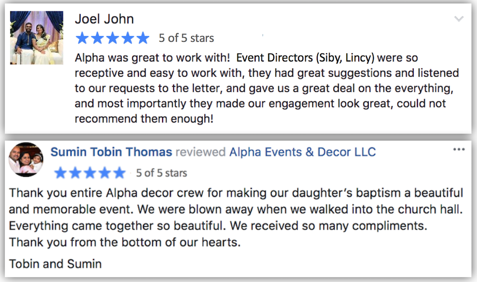Click the first star in Sumin's rating

[x=60, y=173]
